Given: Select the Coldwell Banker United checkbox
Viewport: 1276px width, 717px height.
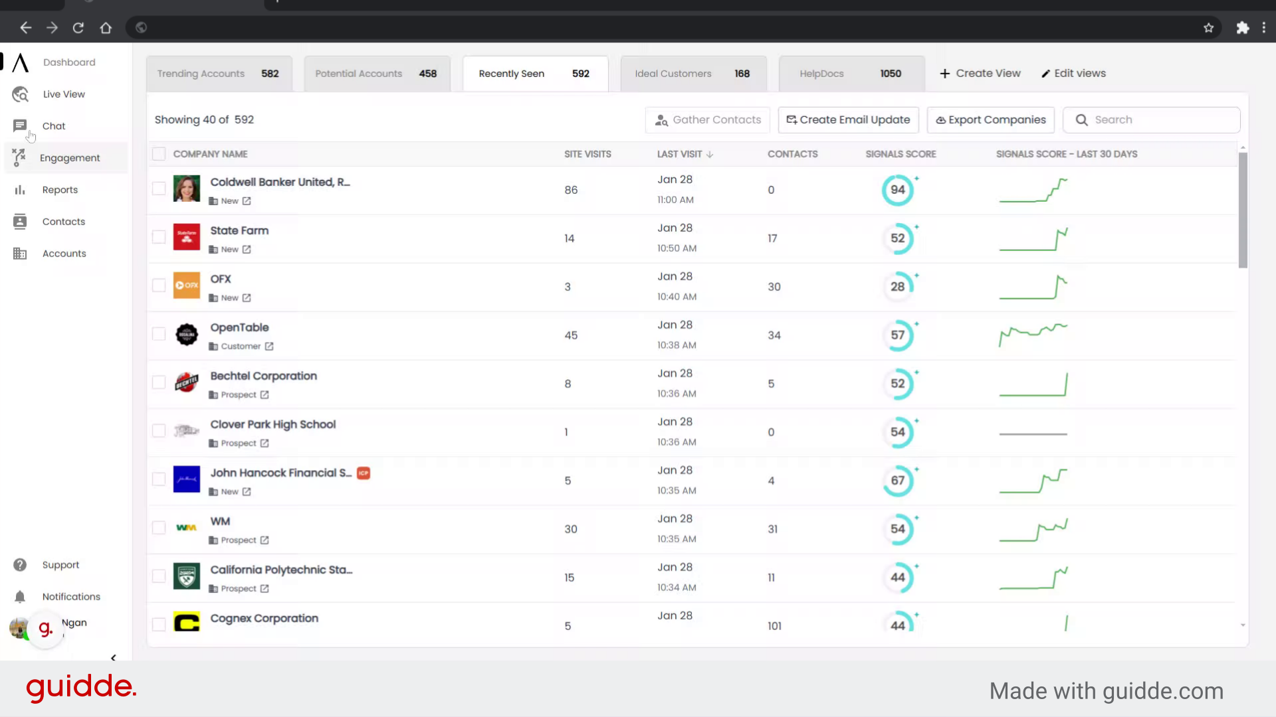Looking at the screenshot, I should tap(159, 189).
